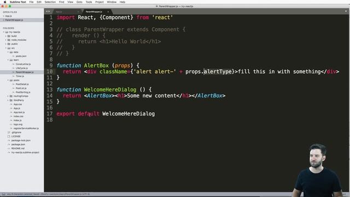Open package.json in the sidebar
This screenshot has width=350, height=197.
point(18,144)
